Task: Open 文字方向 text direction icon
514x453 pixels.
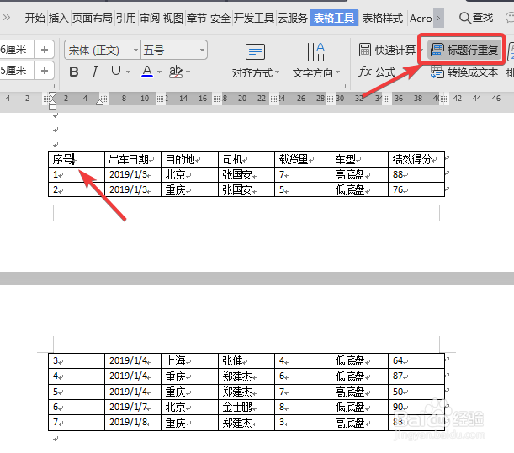Action: tap(315, 52)
